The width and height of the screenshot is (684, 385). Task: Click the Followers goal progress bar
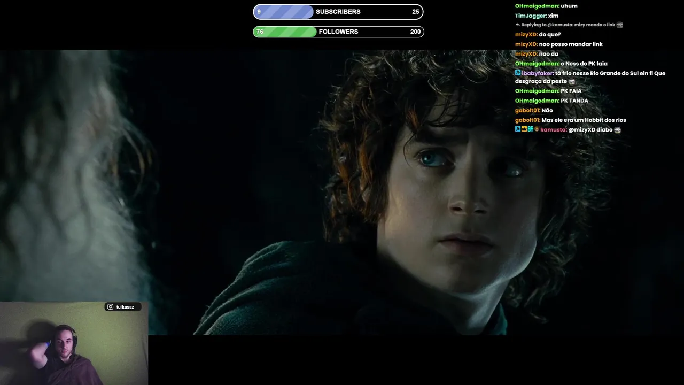point(338,32)
